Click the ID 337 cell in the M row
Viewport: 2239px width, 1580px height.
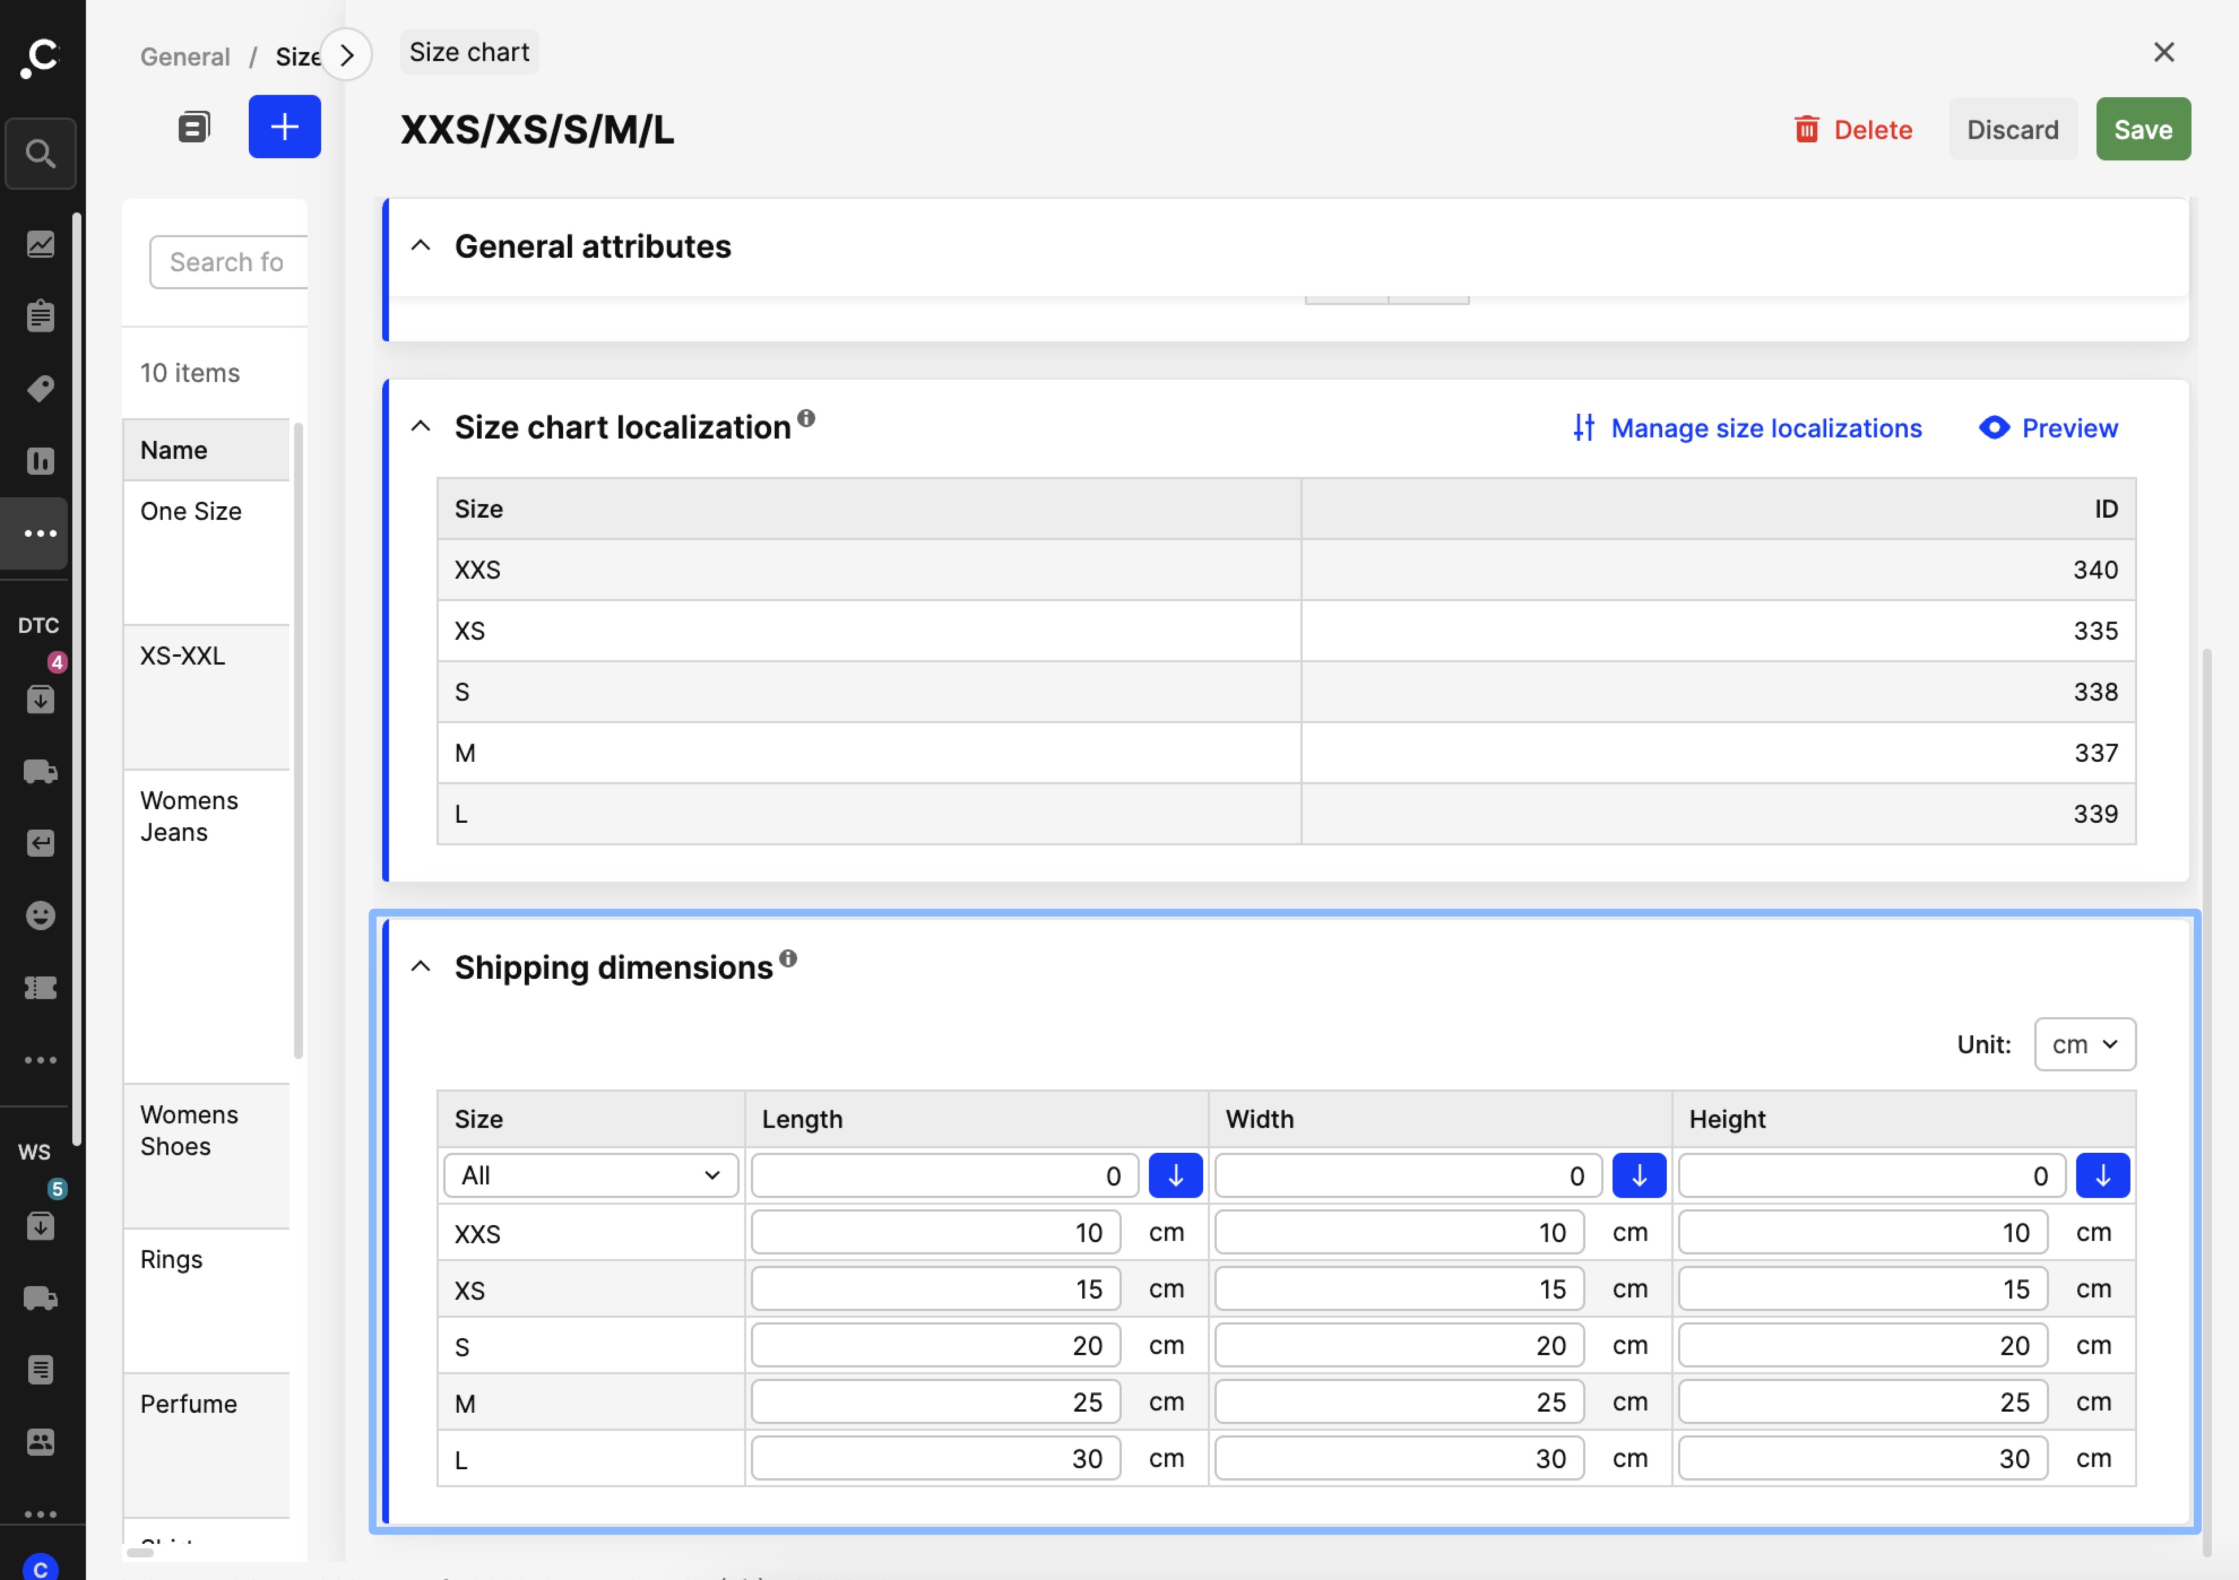coord(1718,753)
